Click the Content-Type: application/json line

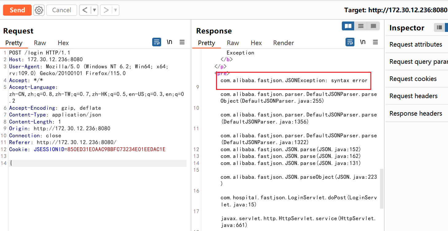click(55, 115)
